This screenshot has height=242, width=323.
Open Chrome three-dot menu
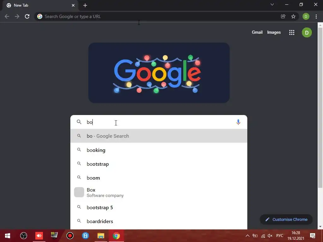pyautogui.click(x=316, y=16)
